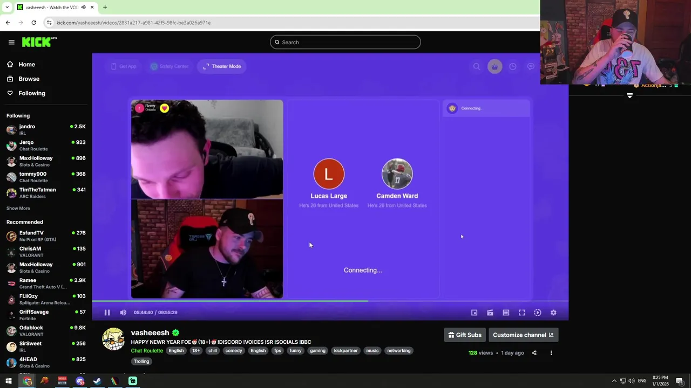Go to the Kick logo homepage
This screenshot has height=388, width=691.
[39, 42]
